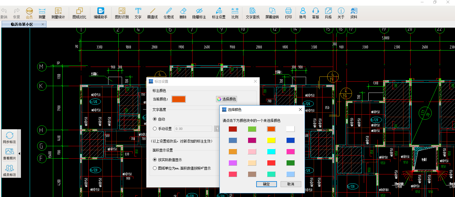Pick the yellow color swatch
This screenshot has width=455, height=197.
point(271,140)
